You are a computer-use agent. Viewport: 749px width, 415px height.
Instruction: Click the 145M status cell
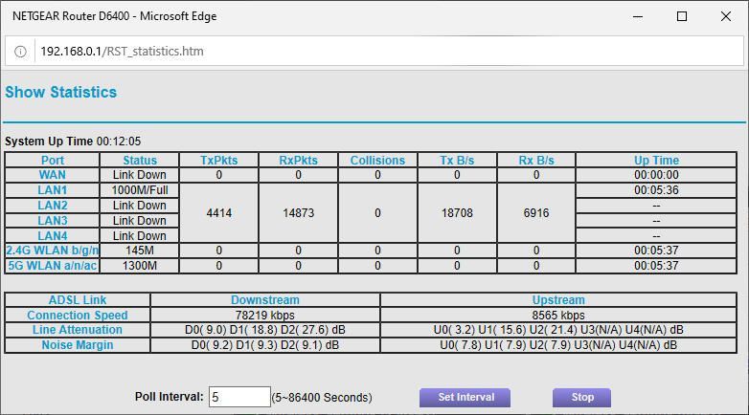click(x=140, y=250)
